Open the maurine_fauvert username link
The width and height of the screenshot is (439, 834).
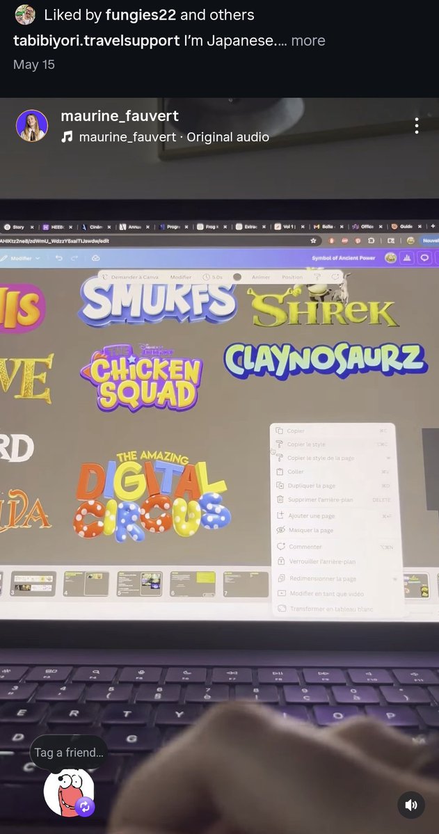coord(119,115)
